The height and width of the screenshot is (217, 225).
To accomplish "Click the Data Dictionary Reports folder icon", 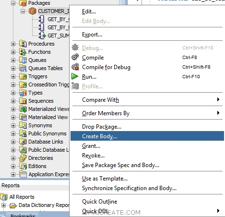I will pos(13,205).
